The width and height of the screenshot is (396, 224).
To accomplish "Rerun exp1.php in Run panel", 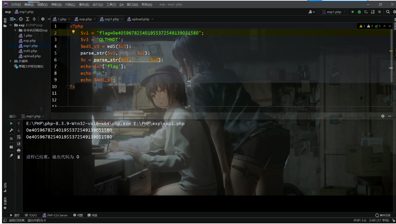I will click(x=11, y=124).
